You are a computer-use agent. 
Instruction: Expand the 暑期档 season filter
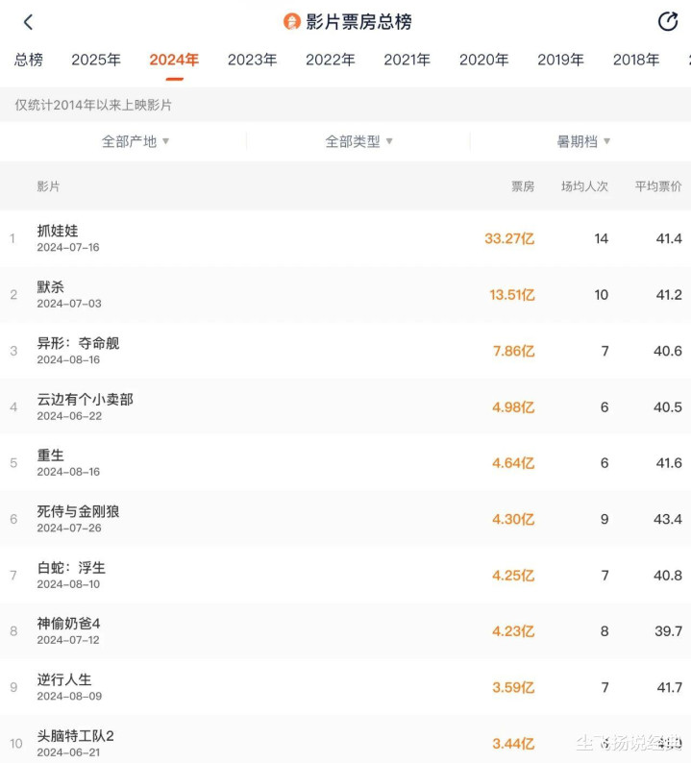click(x=583, y=141)
